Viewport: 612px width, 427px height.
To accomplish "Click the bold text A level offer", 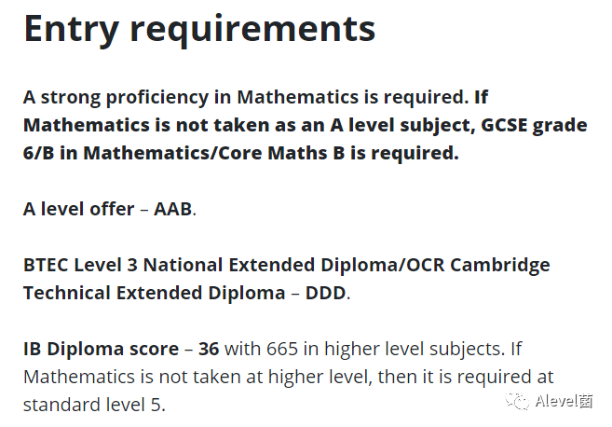I will click(78, 209).
